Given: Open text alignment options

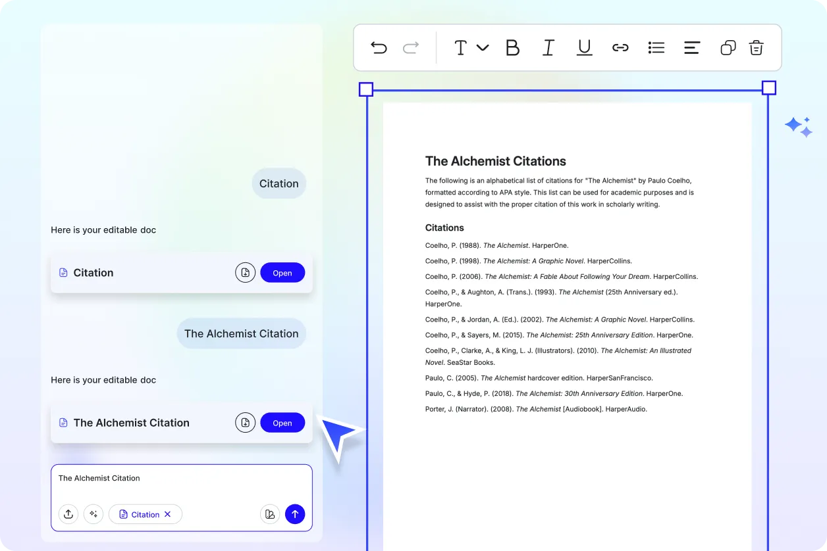Looking at the screenshot, I should point(692,47).
